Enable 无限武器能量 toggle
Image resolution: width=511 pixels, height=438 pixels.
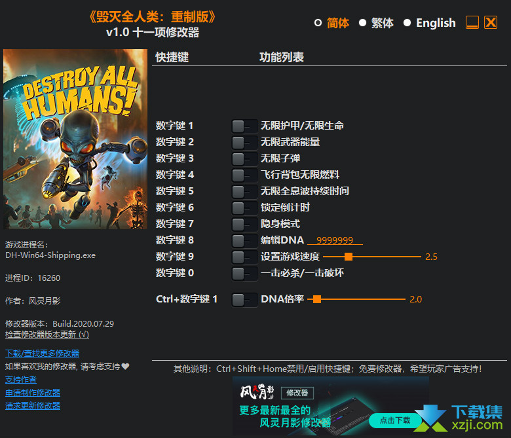244,142
